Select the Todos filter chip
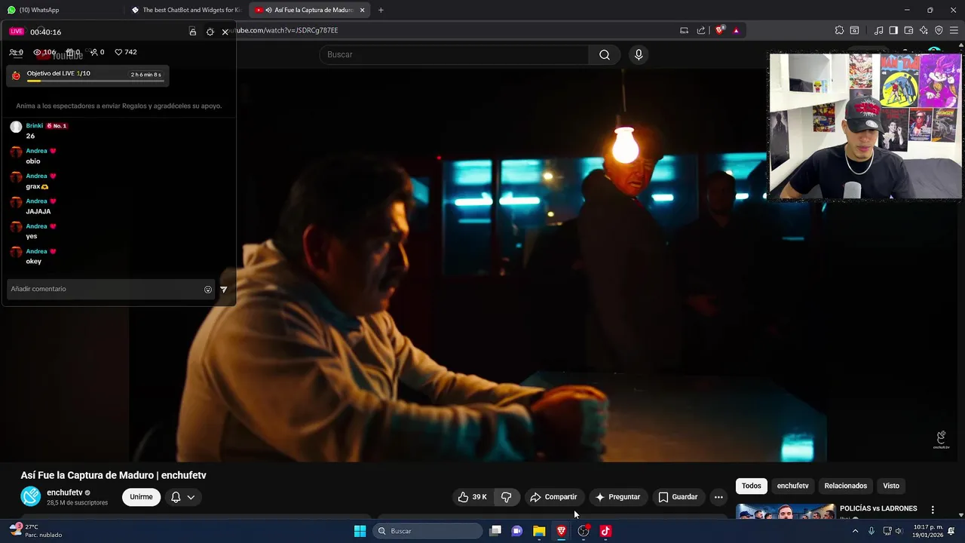This screenshot has width=965, height=543. pyautogui.click(x=752, y=486)
